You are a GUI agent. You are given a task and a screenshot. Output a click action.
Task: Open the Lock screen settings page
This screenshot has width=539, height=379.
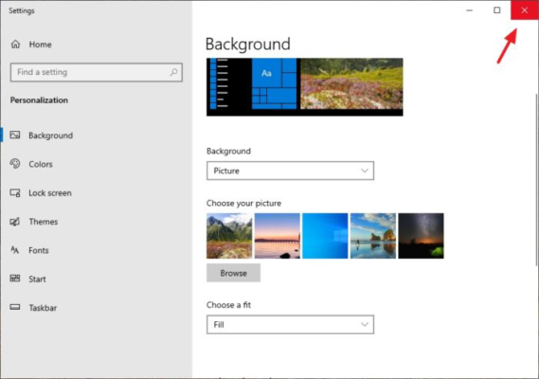[50, 193]
